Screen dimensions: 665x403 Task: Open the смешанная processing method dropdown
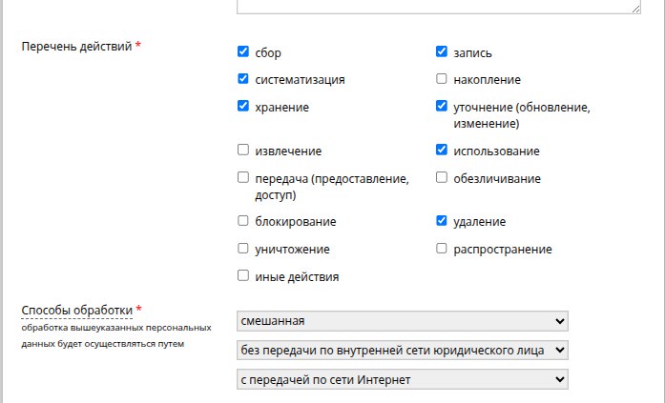403,321
